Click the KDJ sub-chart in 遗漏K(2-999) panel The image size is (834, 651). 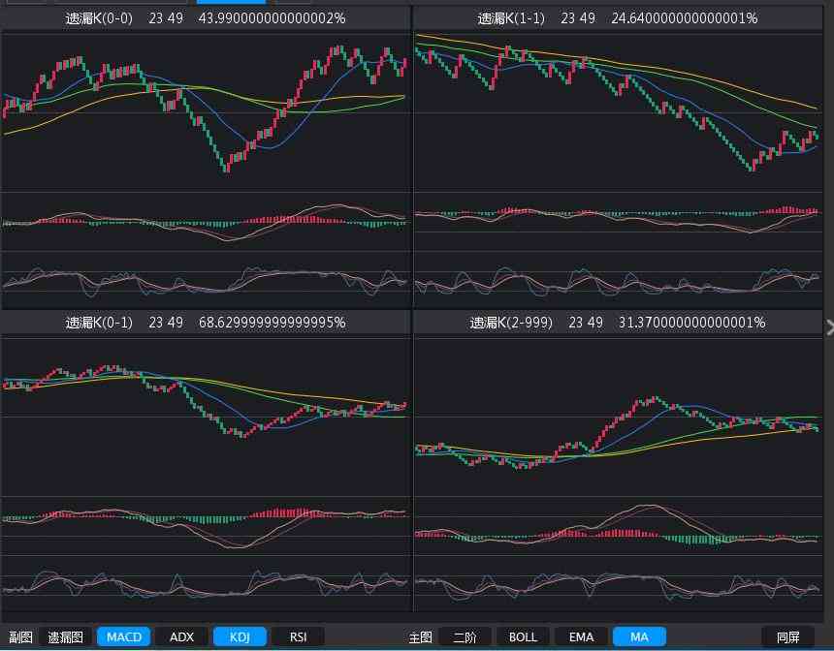(618, 587)
